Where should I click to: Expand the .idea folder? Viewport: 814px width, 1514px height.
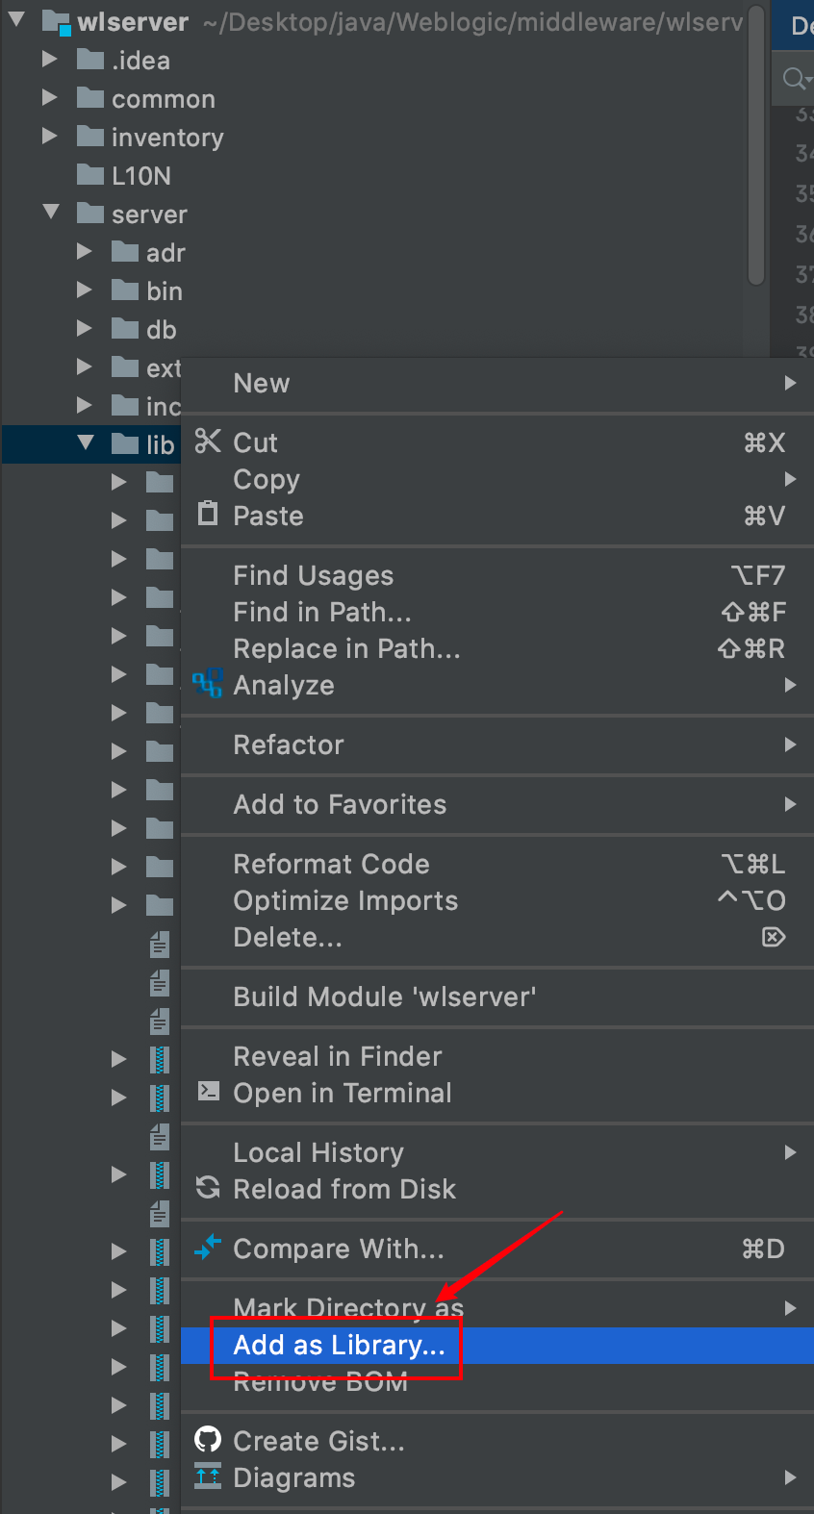pos(50,60)
